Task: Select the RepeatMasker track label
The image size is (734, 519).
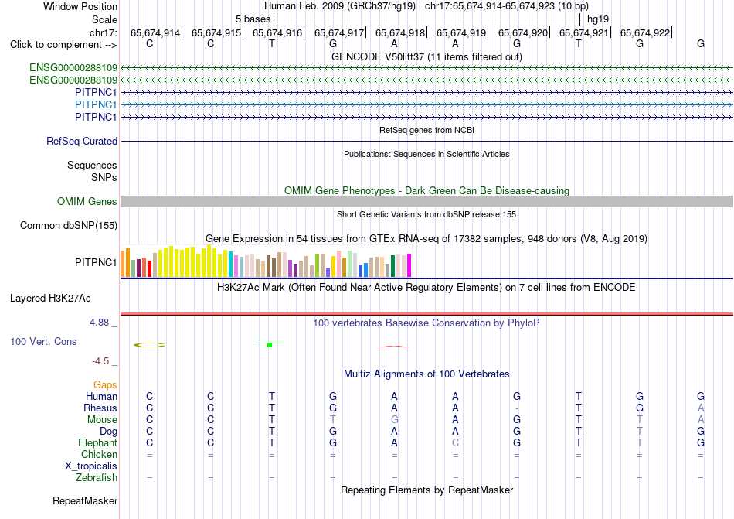Action: click(x=85, y=500)
